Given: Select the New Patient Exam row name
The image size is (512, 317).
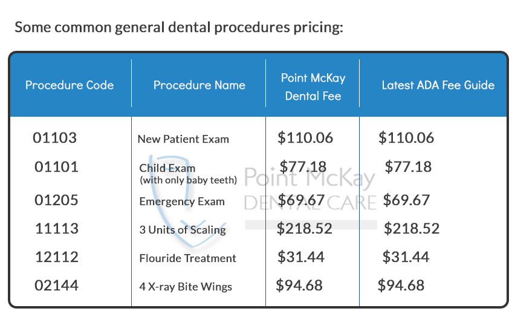Looking at the screenshot, I should (x=183, y=139).
